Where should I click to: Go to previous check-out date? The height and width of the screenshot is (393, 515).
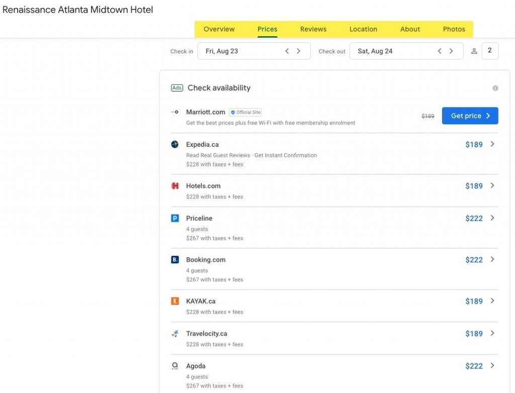[440, 51]
